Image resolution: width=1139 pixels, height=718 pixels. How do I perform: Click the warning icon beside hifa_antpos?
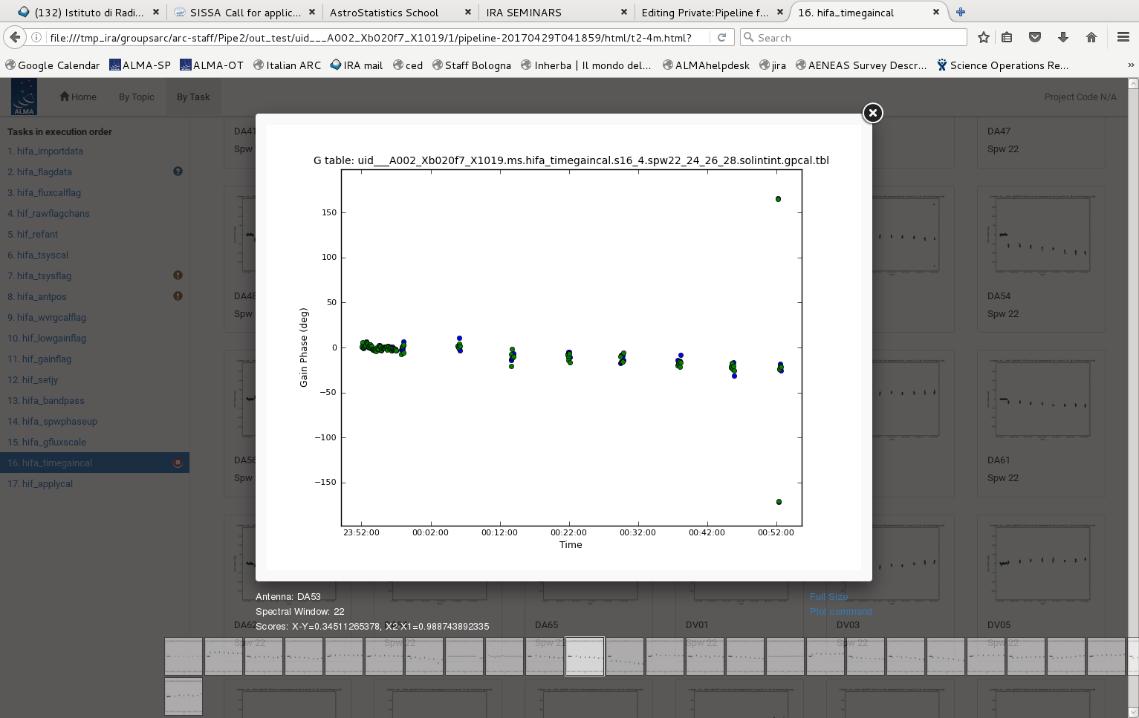(178, 296)
